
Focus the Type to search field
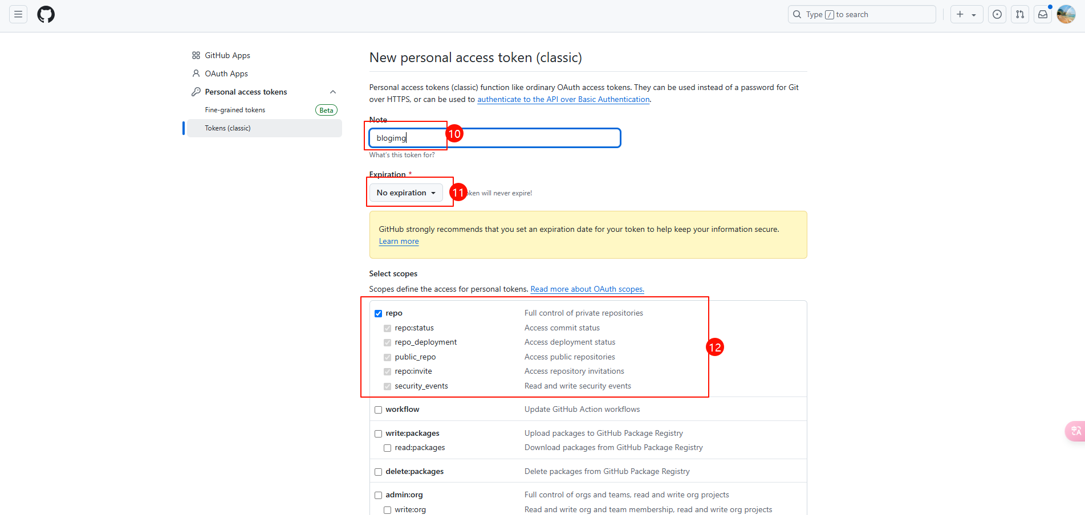[x=862, y=14]
